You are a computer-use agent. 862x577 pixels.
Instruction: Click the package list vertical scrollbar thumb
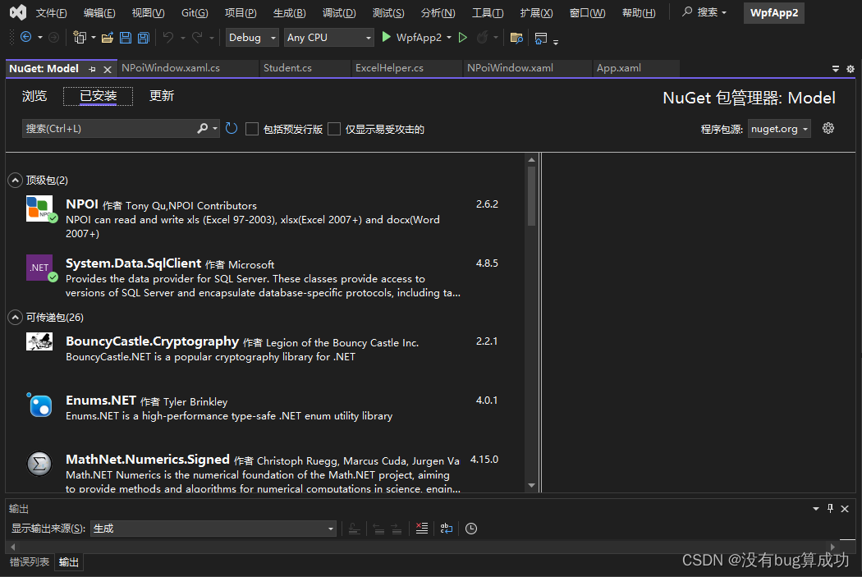point(531,195)
